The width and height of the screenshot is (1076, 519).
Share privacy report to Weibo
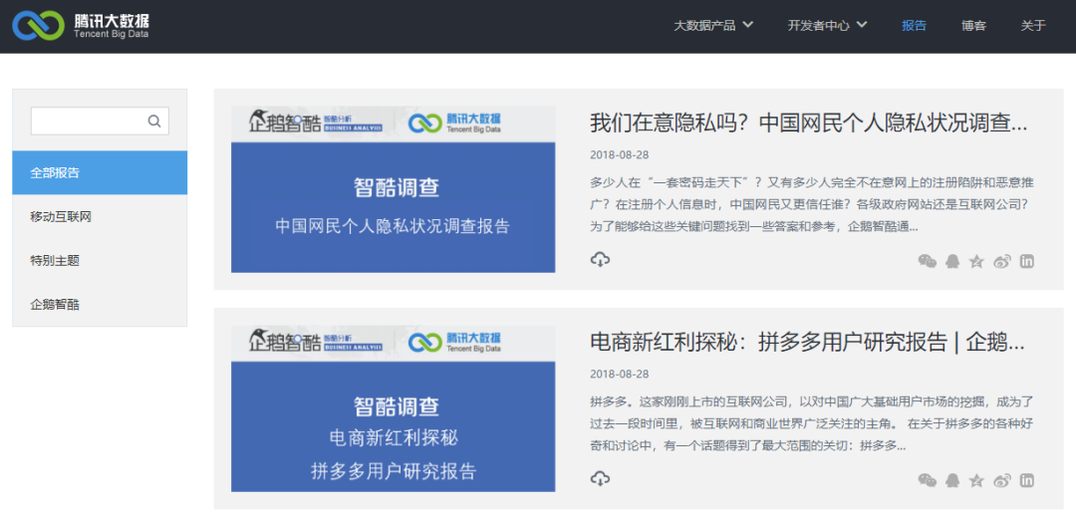(x=1002, y=261)
